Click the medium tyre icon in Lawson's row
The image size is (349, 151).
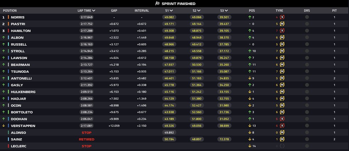point(282,58)
